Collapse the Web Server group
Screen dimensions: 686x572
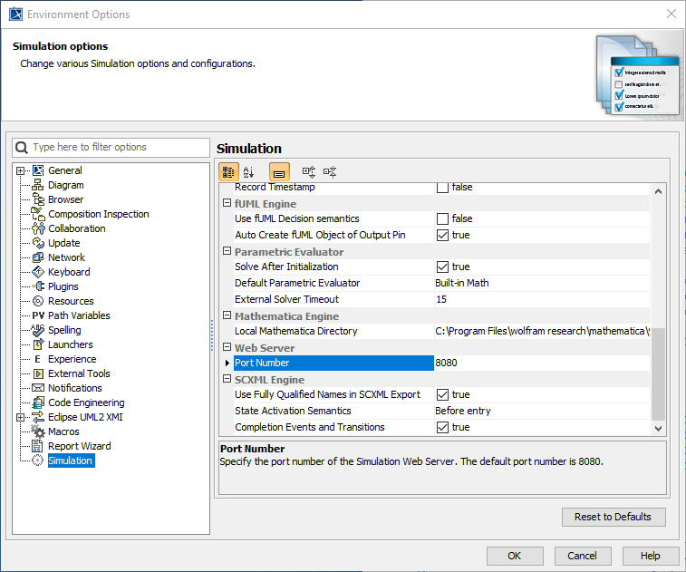click(x=227, y=347)
